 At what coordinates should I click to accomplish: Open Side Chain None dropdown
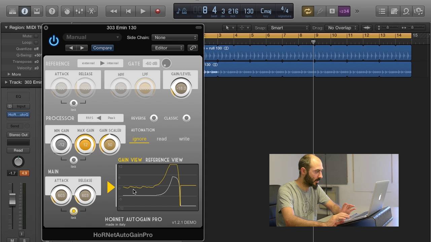(174, 37)
